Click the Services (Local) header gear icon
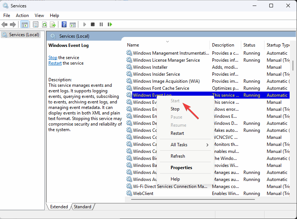This screenshot has height=219, width=297. click(53, 36)
